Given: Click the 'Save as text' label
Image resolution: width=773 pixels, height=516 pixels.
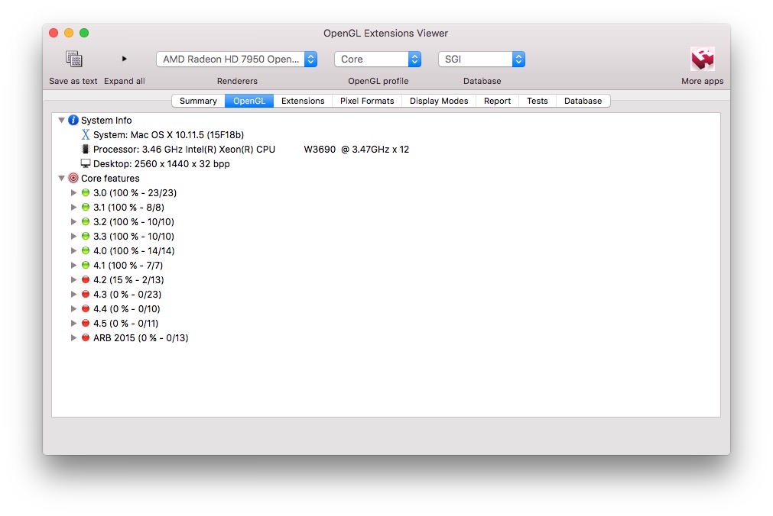Looking at the screenshot, I should coord(73,81).
